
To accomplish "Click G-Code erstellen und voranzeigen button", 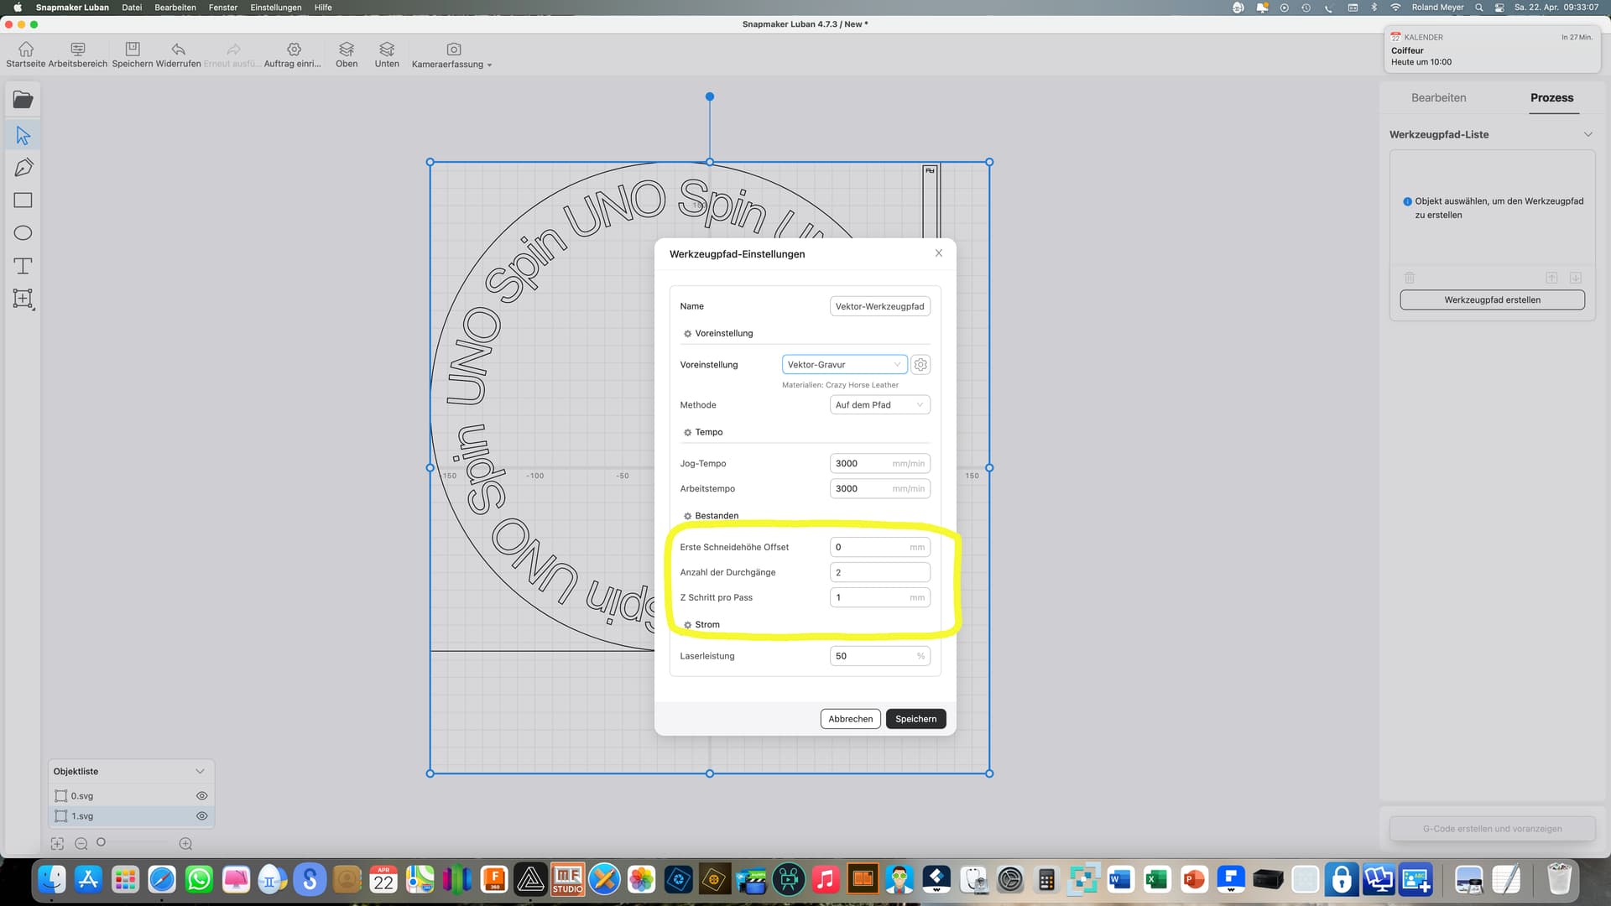I will click(x=1492, y=829).
